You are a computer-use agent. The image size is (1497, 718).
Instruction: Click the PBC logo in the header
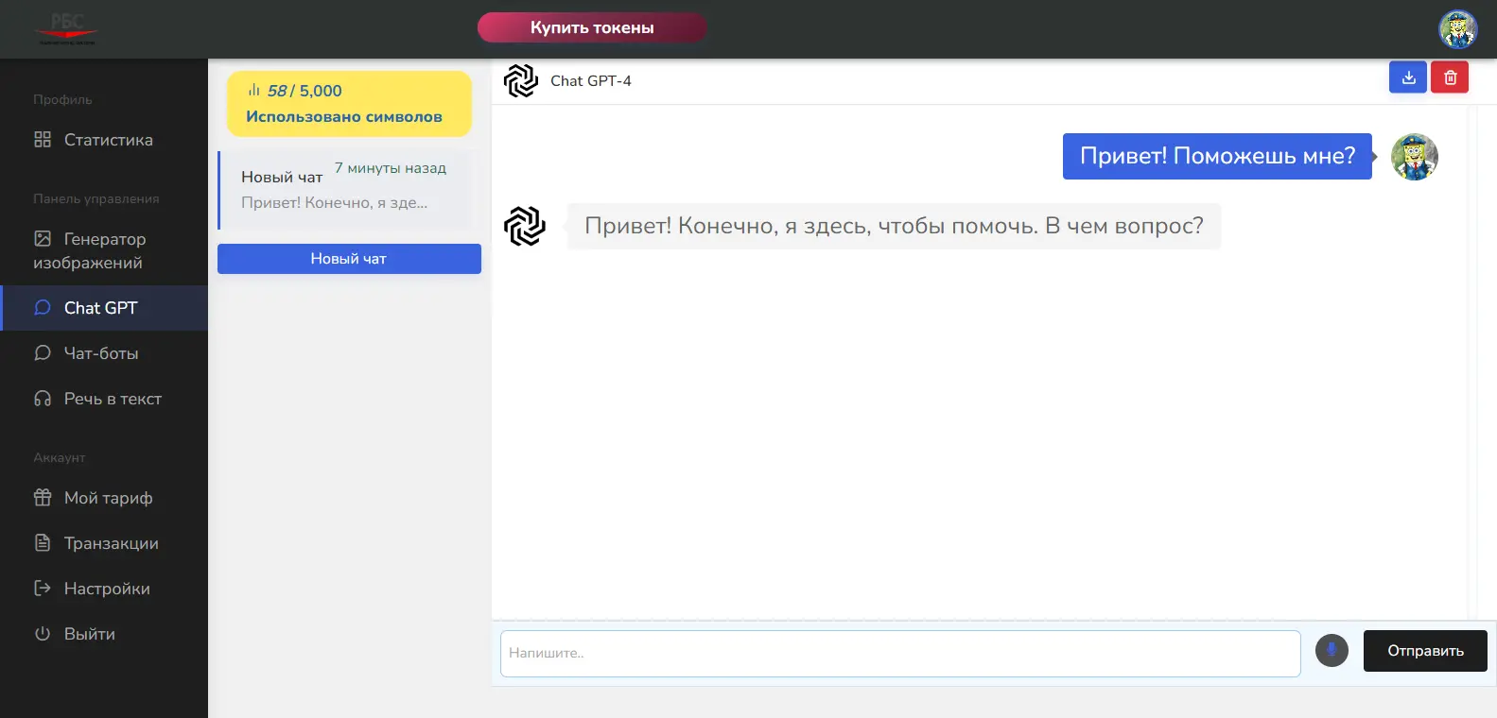pos(66,28)
